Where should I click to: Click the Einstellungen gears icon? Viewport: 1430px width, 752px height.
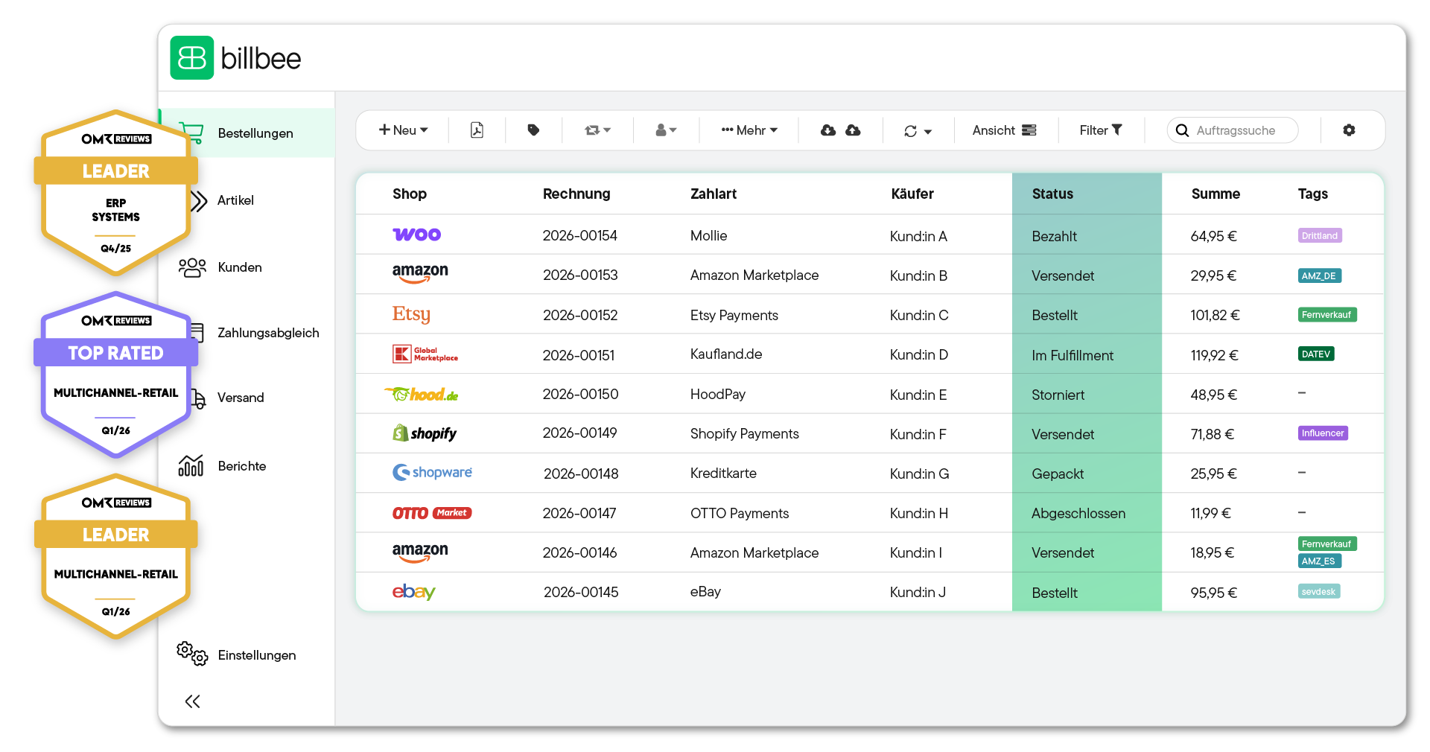[x=192, y=654]
